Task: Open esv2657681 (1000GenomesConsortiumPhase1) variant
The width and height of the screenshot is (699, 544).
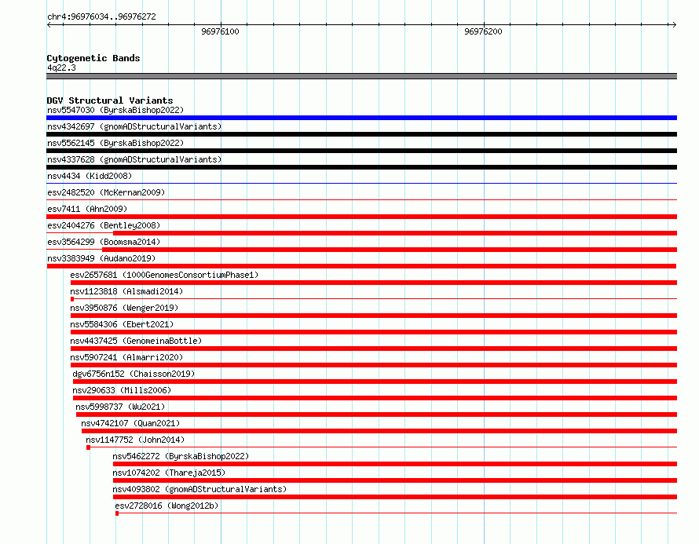Action: point(164,275)
